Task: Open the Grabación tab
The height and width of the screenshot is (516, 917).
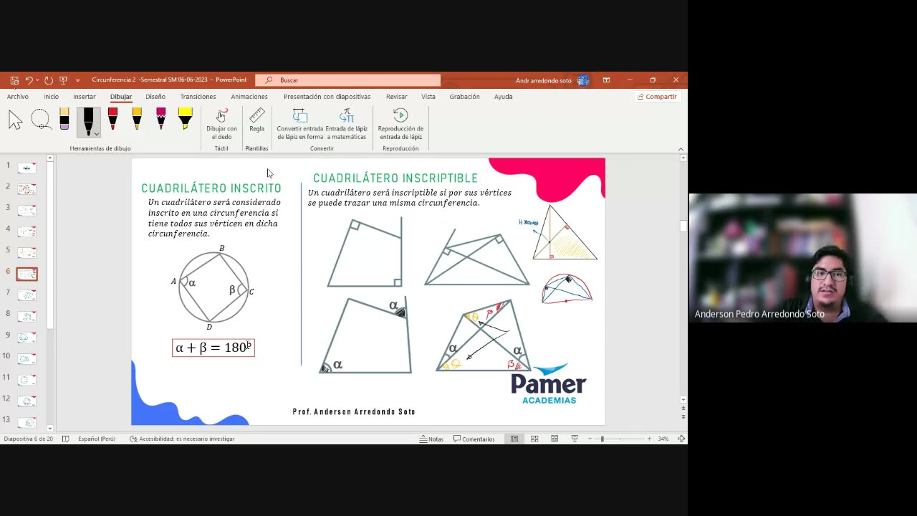Action: tap(465, 97)
